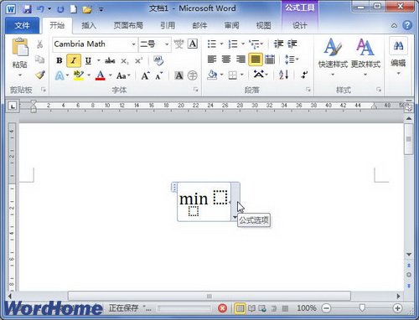Screen dimensions: 419x320
Task: Toggle Italic formatting
Action: [74, 60]
